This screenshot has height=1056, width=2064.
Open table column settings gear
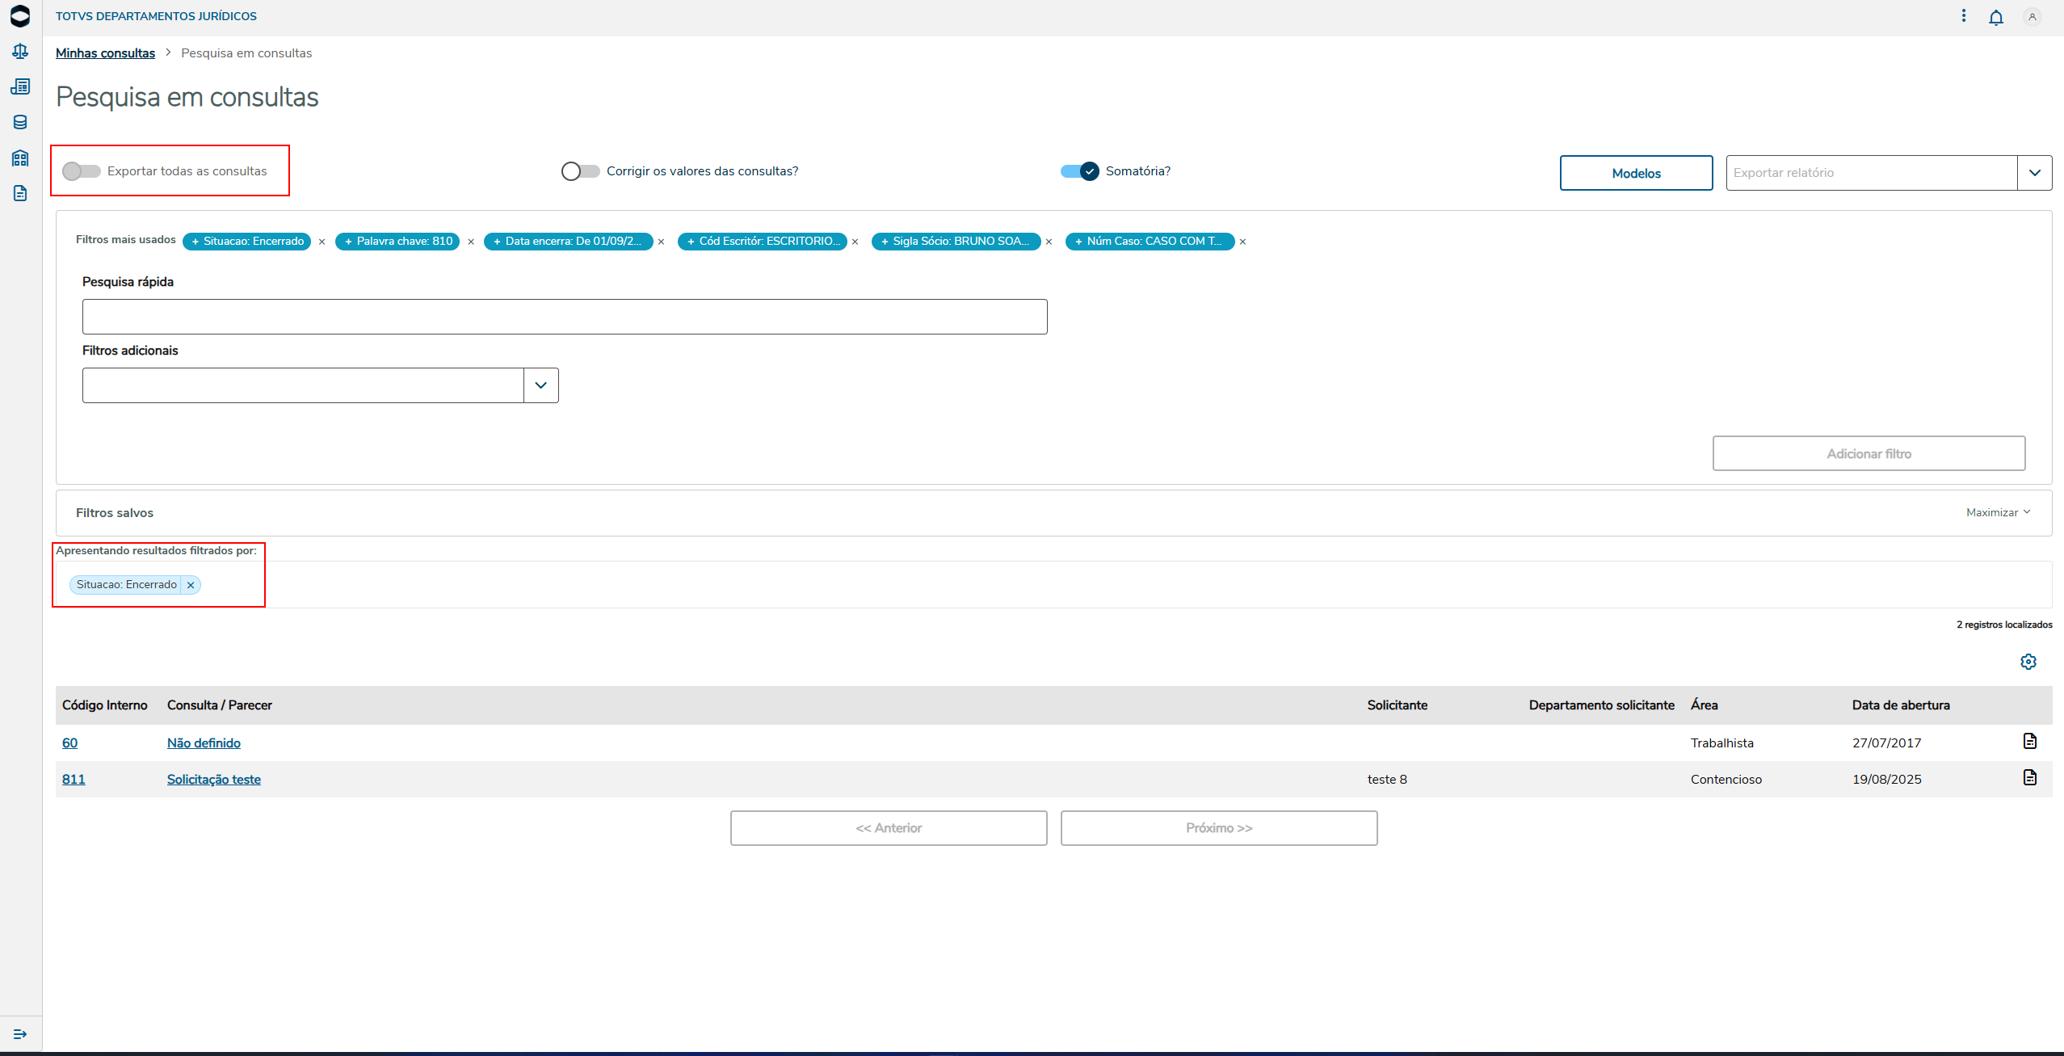click(2028, 662)
